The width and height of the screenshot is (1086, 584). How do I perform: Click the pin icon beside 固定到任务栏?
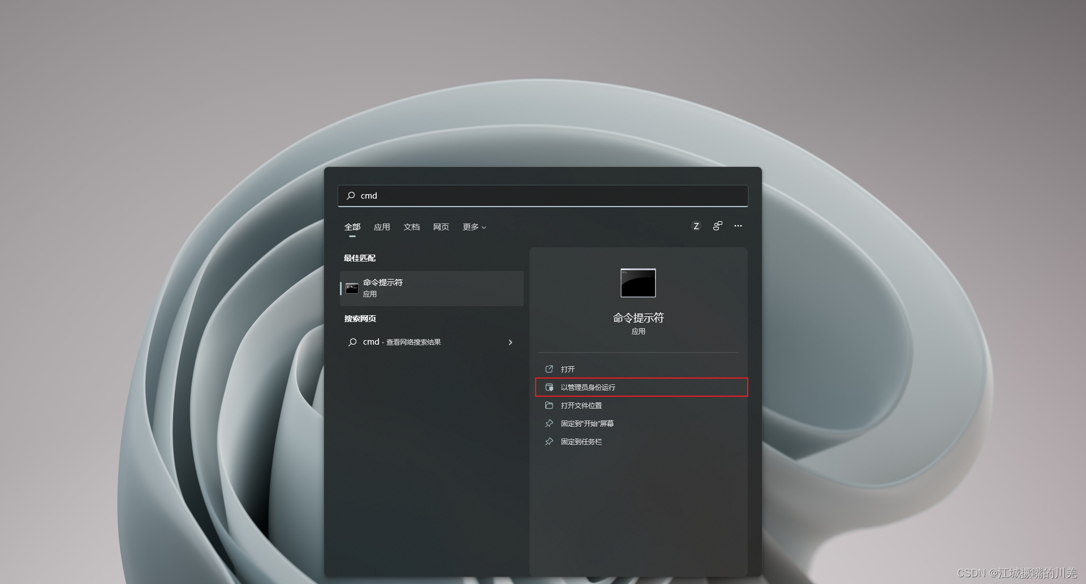click(549, 441)
